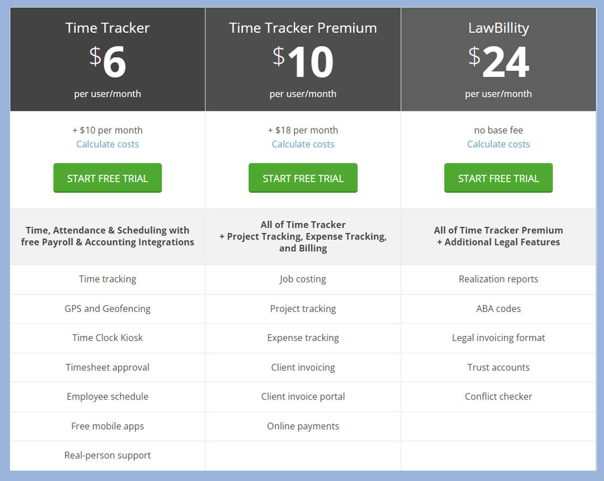The width and height of the screenshot is (604, 481).
Task: Click the $10 price figure
Action: (x=303, y=61)
